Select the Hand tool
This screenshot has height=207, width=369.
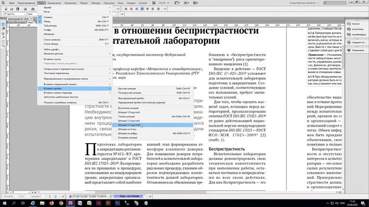pos(3,42)
